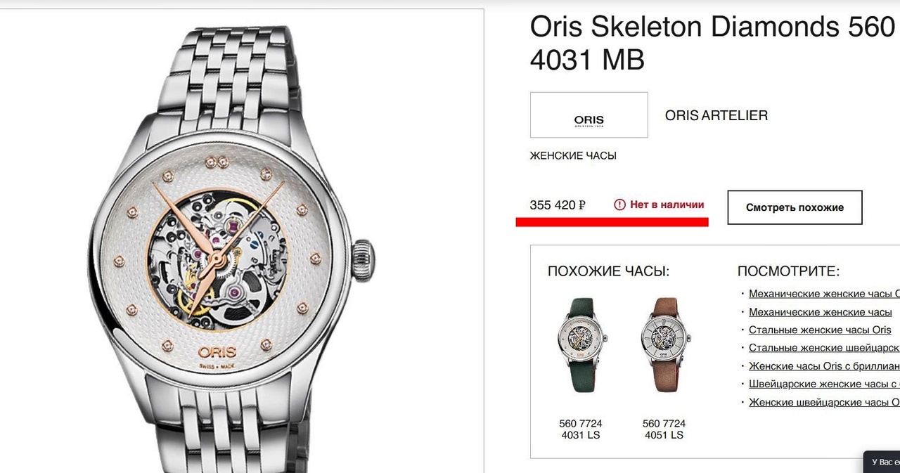Image resolution: width=900 pixels, height=473 pixels.
Task: Click the '355 420 ₽' price
Action: pos(558,205)
